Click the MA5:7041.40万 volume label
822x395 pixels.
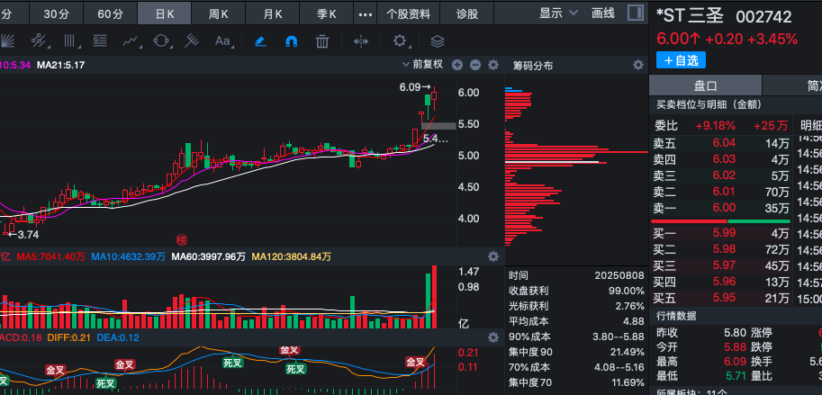(50, 256)
